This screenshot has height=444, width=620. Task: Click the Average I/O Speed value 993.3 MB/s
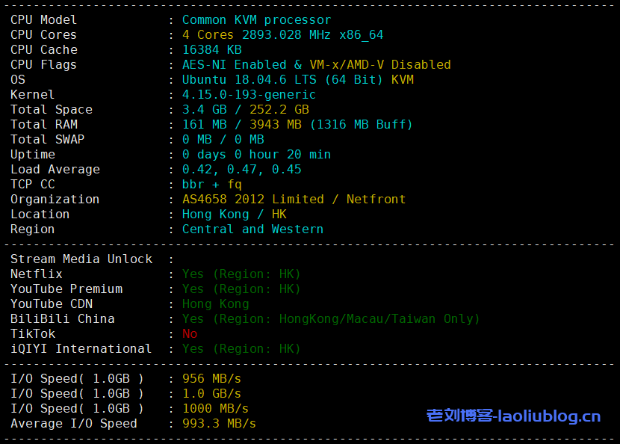pos(219,424)
